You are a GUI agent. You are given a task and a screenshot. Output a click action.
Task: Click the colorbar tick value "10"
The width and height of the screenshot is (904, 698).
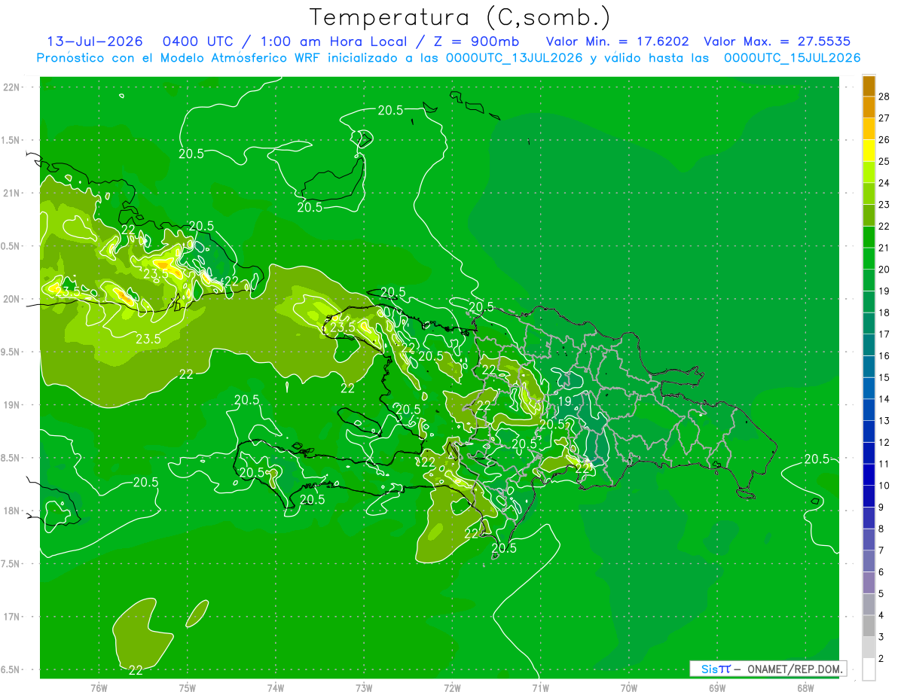coord(884,486)
